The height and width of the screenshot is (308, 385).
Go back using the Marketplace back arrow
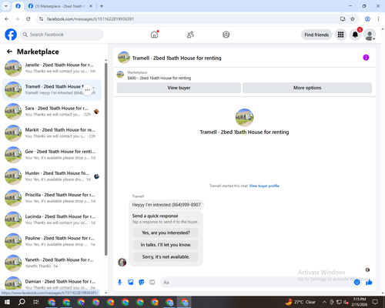coord(9,52)
